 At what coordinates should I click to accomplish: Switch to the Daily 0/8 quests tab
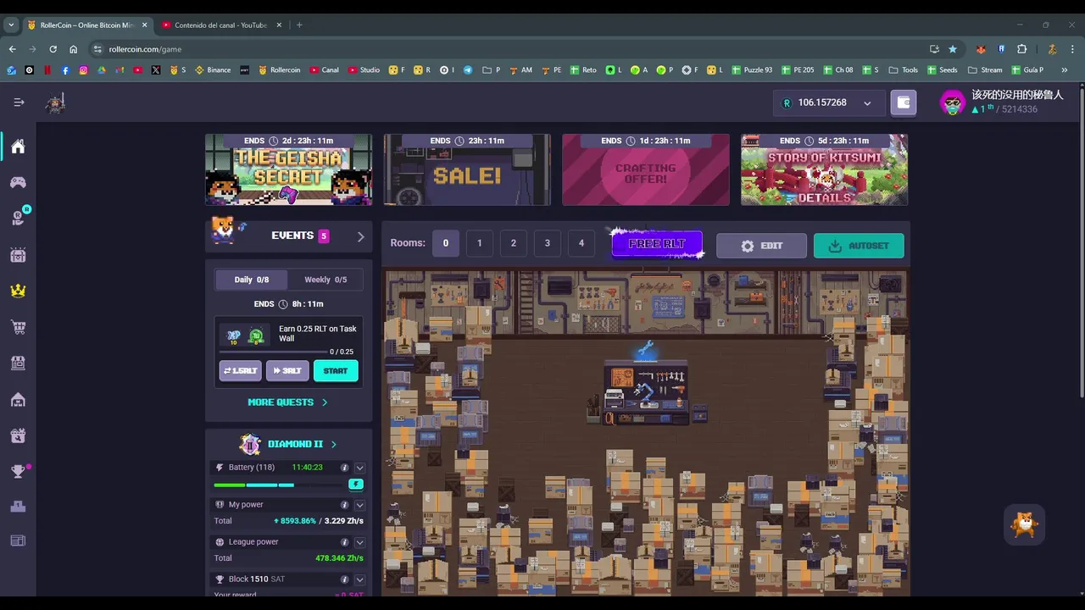[251, 280]
